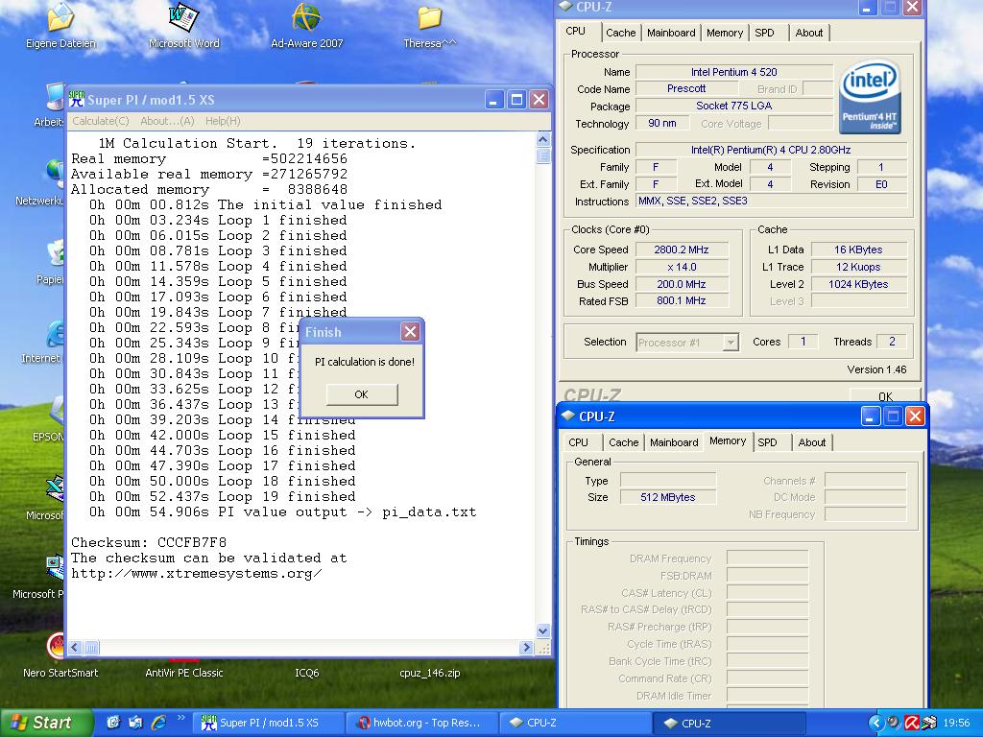This screenshot has width=983, height=737.
Task: Open CPU tab in lower CPU-Z window
Action: pyautogui.click(x=578, y=442)
